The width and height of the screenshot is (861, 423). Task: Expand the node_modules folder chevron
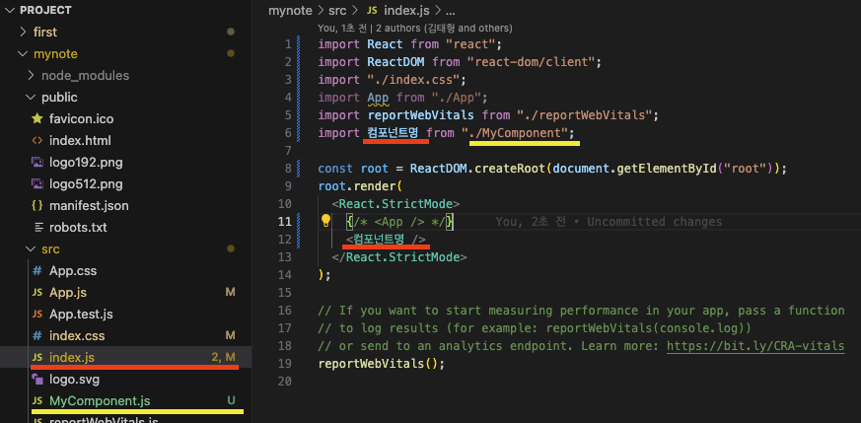(x=31, y=75)
